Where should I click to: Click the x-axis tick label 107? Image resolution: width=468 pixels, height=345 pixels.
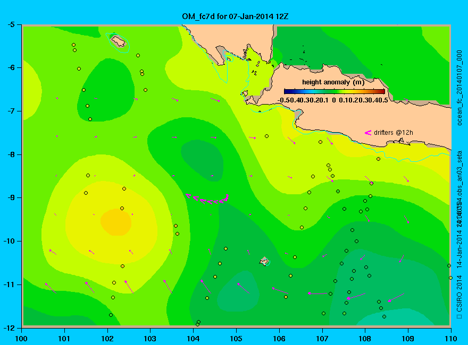pos(322,339)
